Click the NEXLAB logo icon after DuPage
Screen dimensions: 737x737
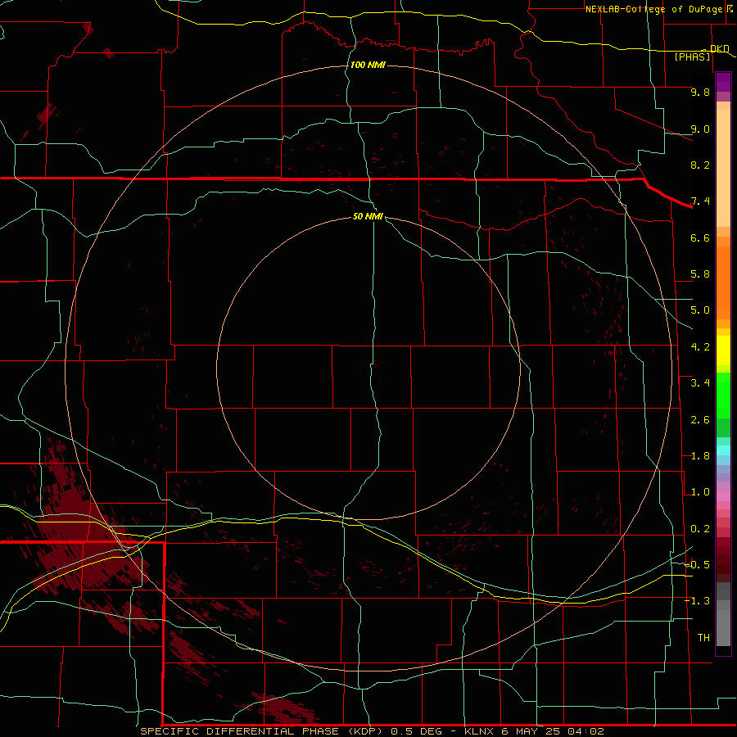[730, 8]
